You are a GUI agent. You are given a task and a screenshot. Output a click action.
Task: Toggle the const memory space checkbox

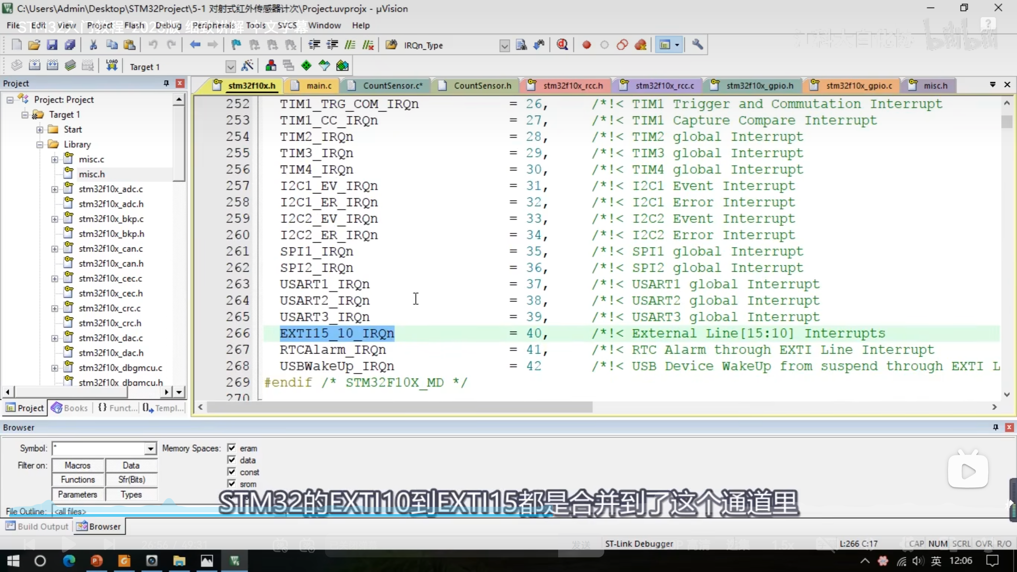click(x=232, y=472)
